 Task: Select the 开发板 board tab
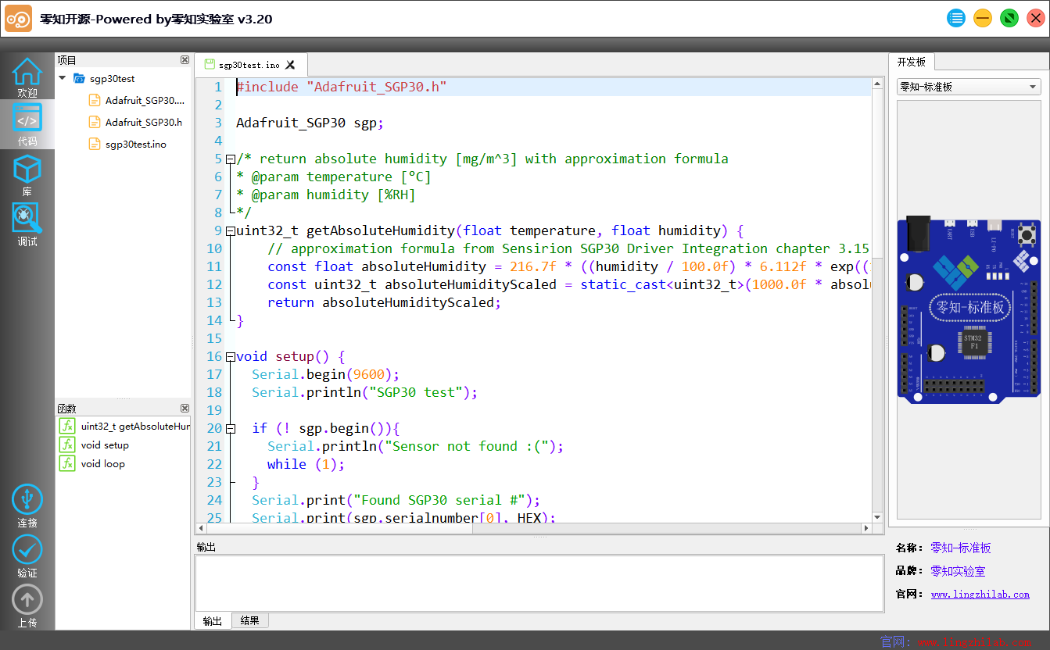911,62
